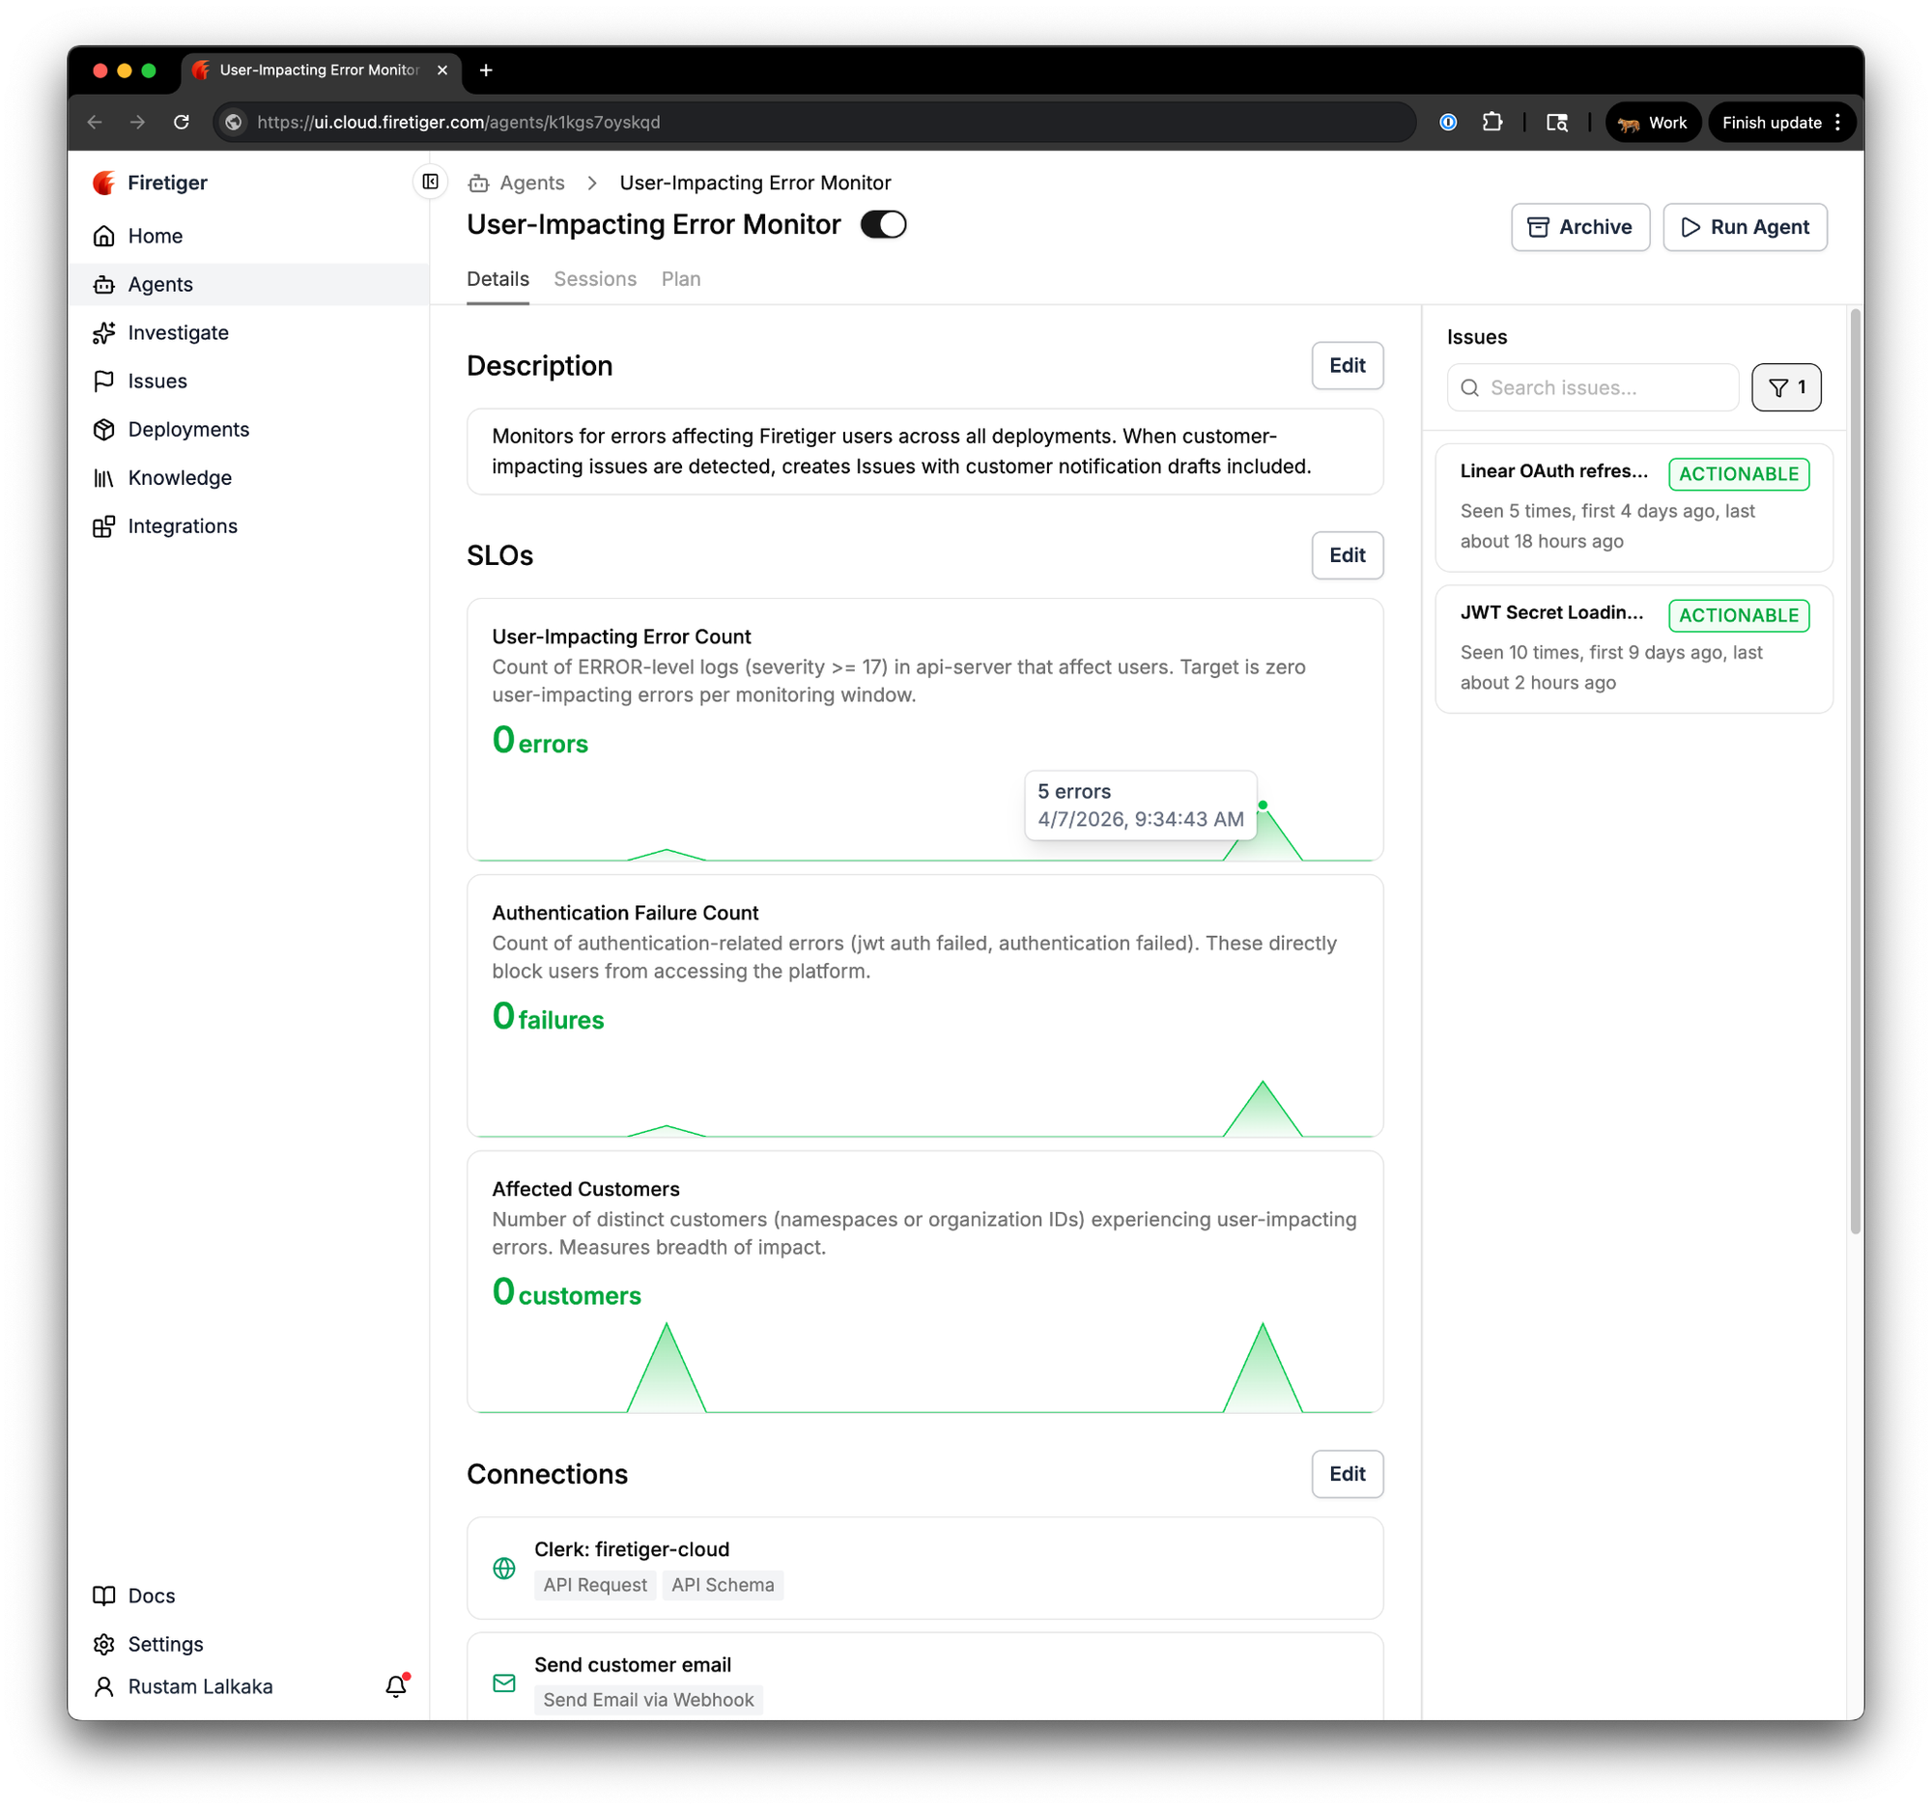1932x1810 pixels.
Task: Click the right panel vertical scrollbar
Action: (x=1855, y=772)
